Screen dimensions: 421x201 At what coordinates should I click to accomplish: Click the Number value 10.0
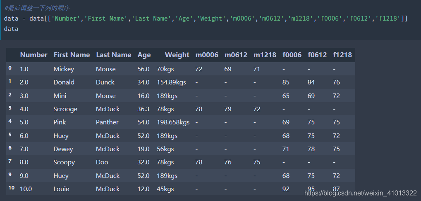[x=26, y=189]
